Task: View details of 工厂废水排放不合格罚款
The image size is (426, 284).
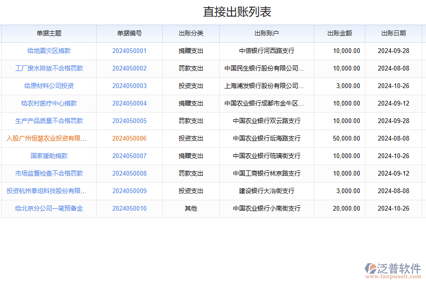Action: coord(49,68)
